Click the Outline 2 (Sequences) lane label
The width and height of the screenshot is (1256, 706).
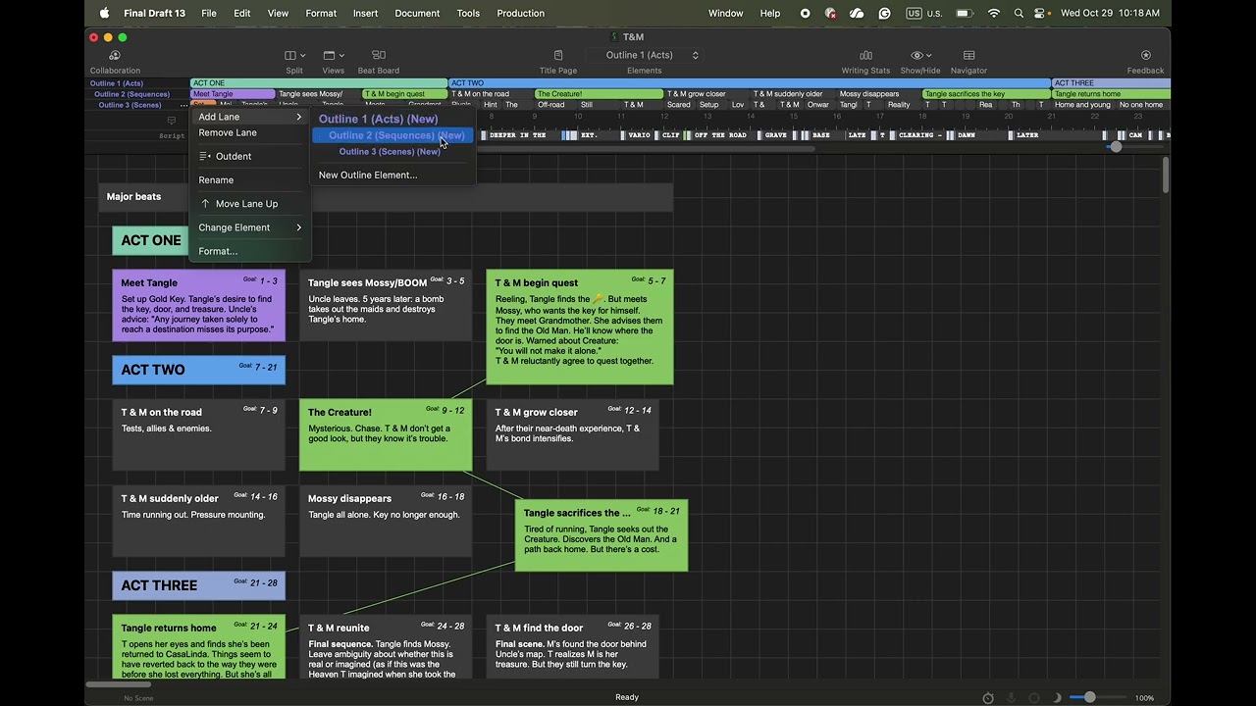(x=131, y=94)
